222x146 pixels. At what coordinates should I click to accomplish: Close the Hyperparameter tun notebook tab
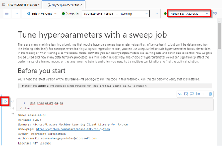pyautogui.click(x=81, y=5)
